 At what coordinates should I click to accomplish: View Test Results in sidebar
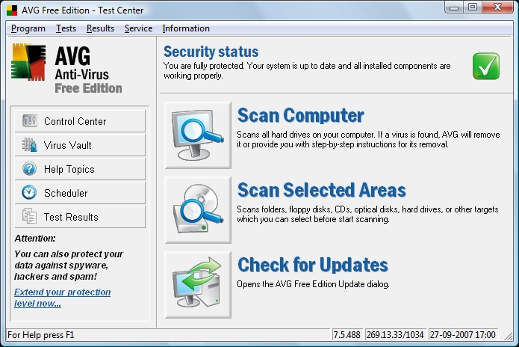[80, 217]
